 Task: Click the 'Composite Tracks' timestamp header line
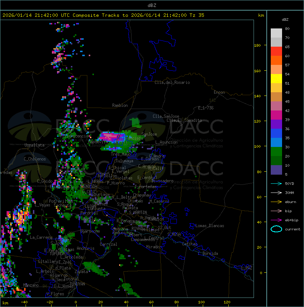pyautogui.click(x=103, y=15)
